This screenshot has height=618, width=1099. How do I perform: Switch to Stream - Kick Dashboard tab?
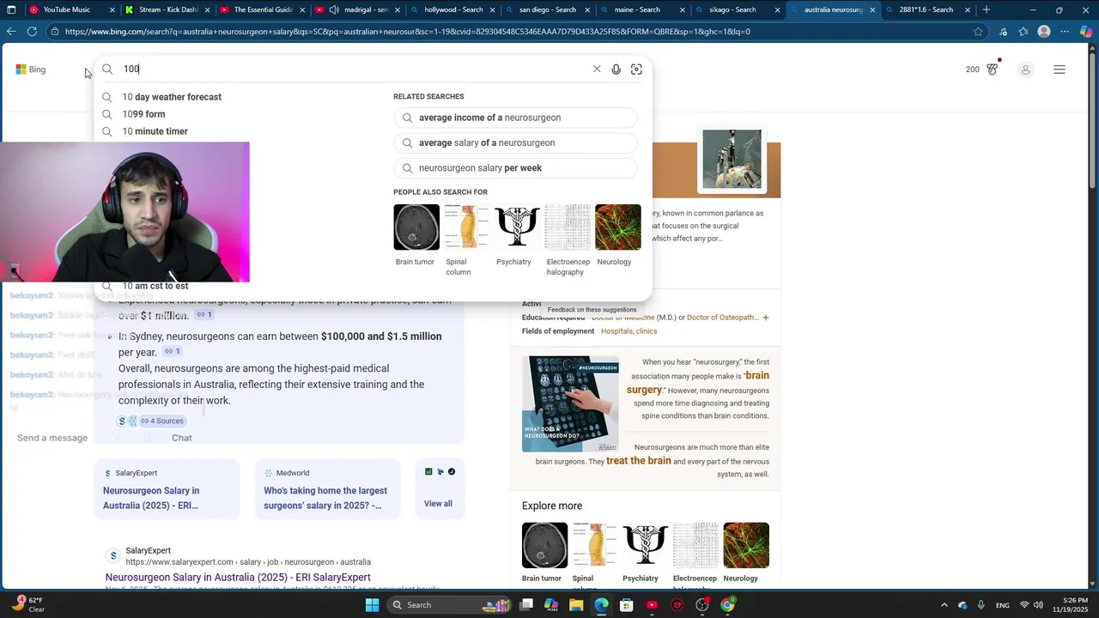[x=167, y=9]
